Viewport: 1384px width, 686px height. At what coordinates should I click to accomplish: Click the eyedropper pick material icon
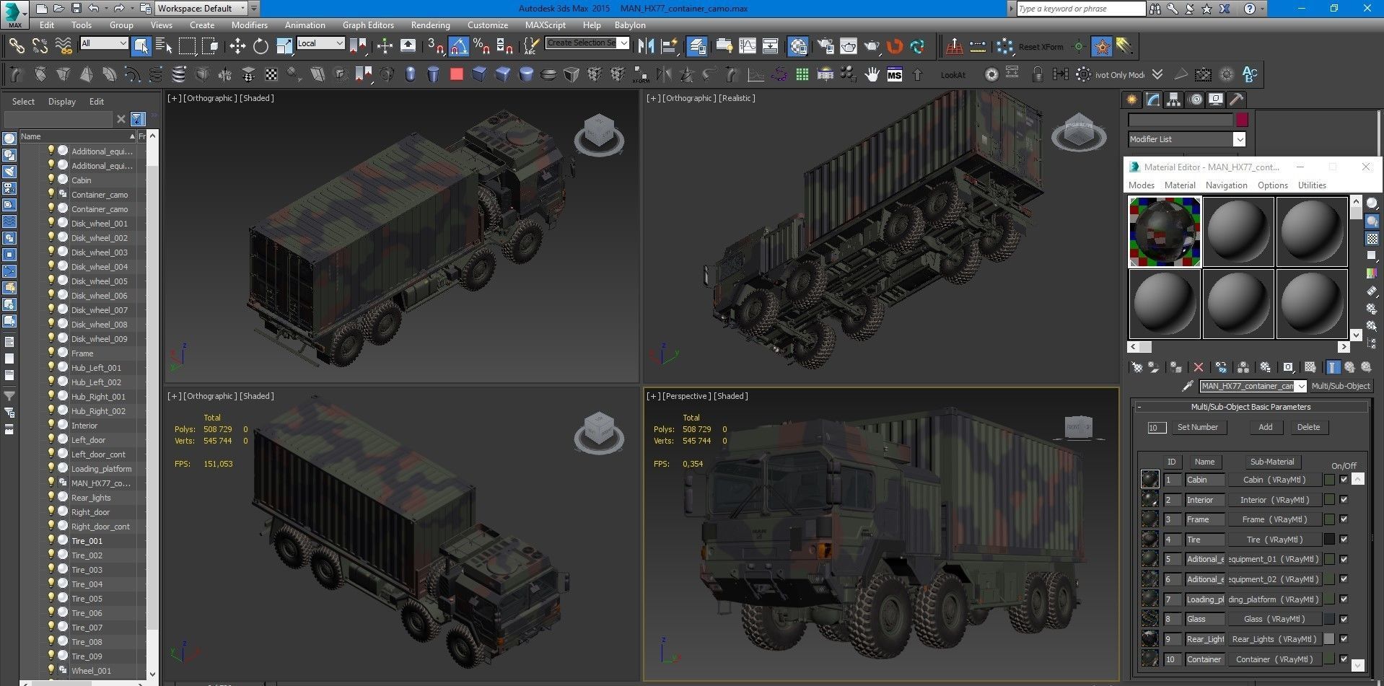1187,386
